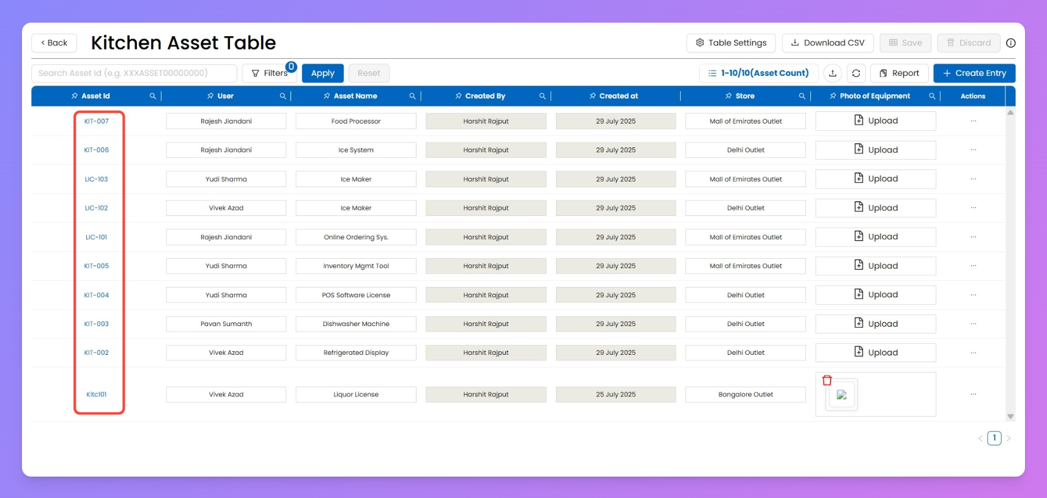Click search icon in Asset Name column header

[412, 96]
